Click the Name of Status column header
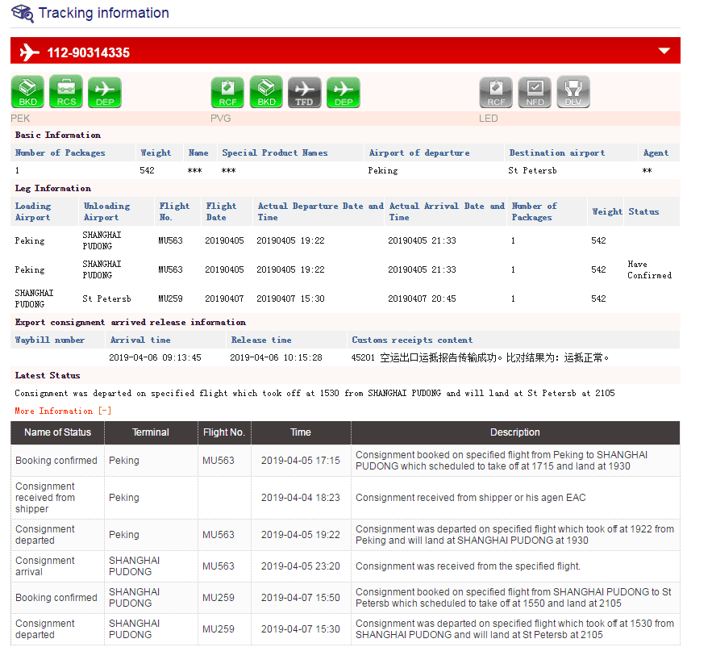Image resolution: width=712 pixels, height=668 pixels. [x=57, y=432]
